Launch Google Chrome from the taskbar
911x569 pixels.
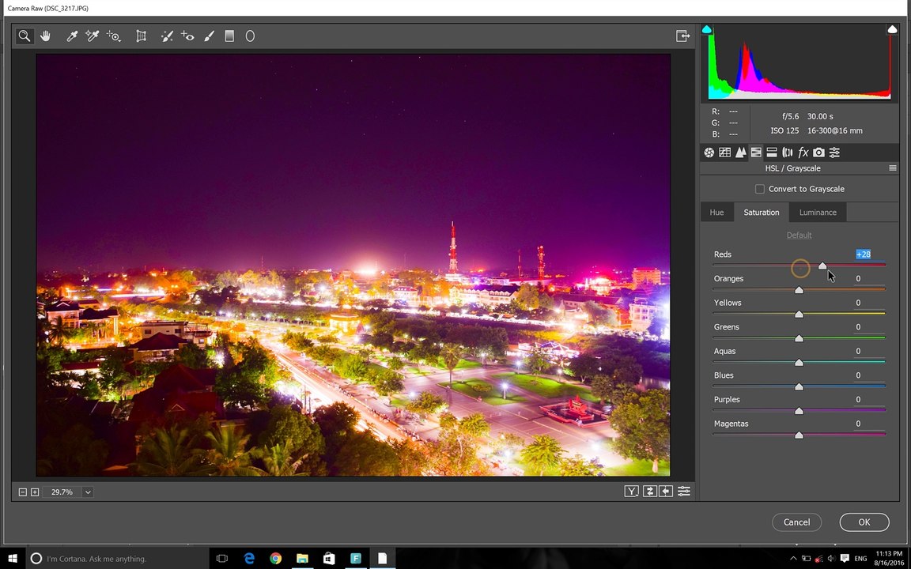point(275,559)
